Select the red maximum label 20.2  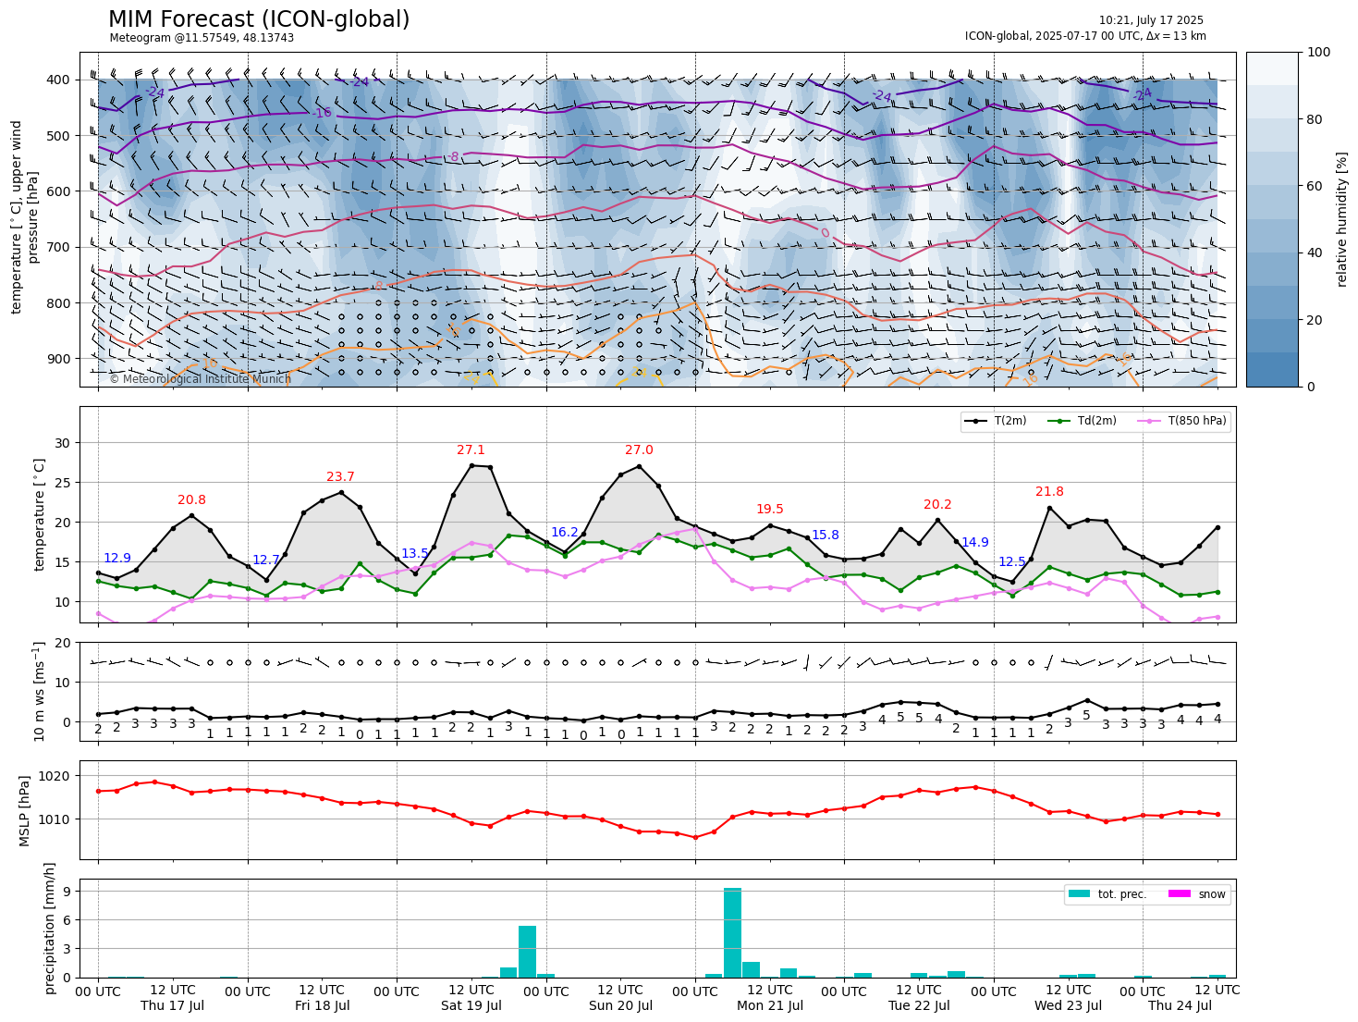click(x=937, y=505)
